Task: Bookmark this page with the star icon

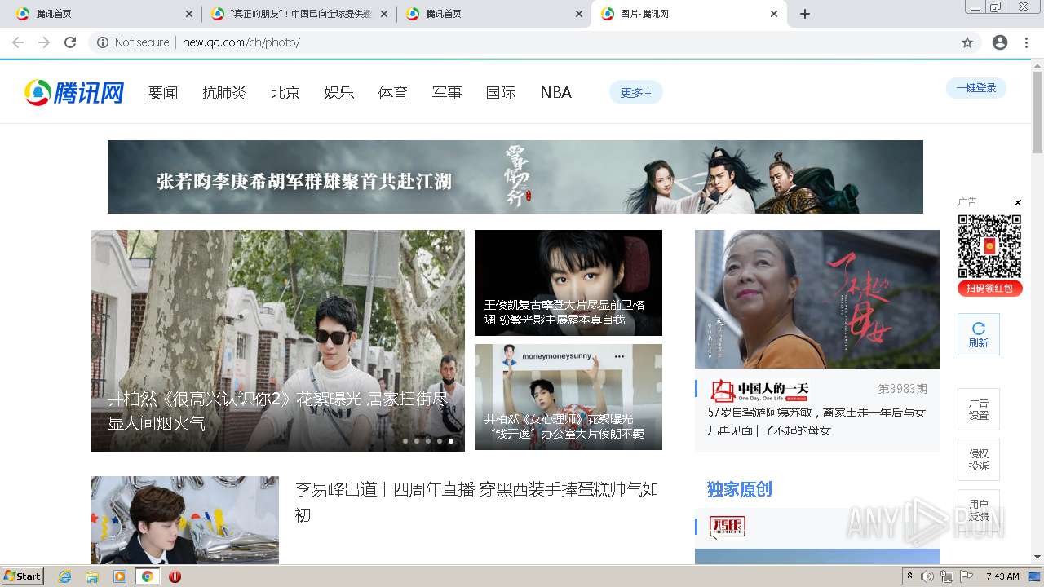Action: tap(967, 42)
